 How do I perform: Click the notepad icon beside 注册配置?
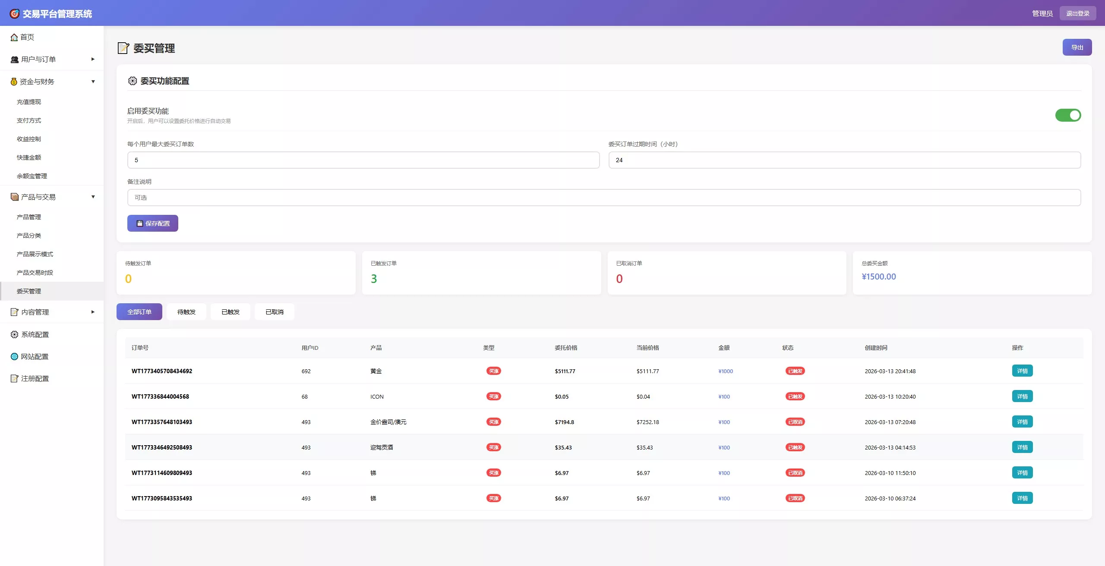point(15,379)
